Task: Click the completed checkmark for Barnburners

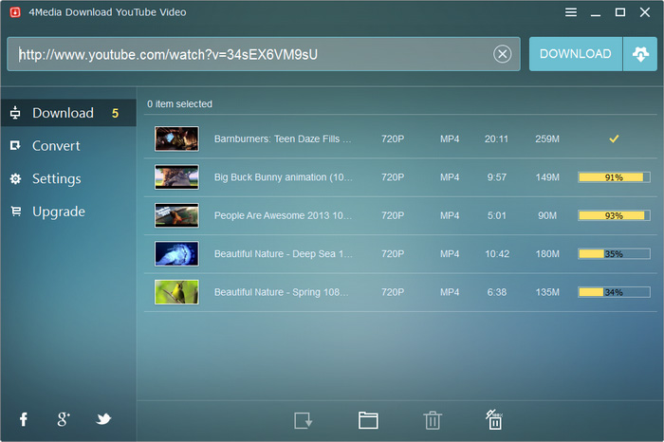Action: (x=614, y=138)
